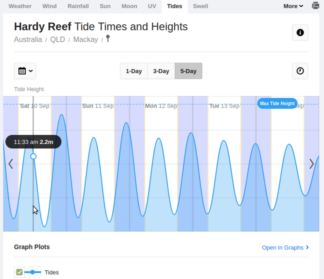Click the circular tide point marker on the curve
This screenshot has width=324, height=279.
point(33,156)
